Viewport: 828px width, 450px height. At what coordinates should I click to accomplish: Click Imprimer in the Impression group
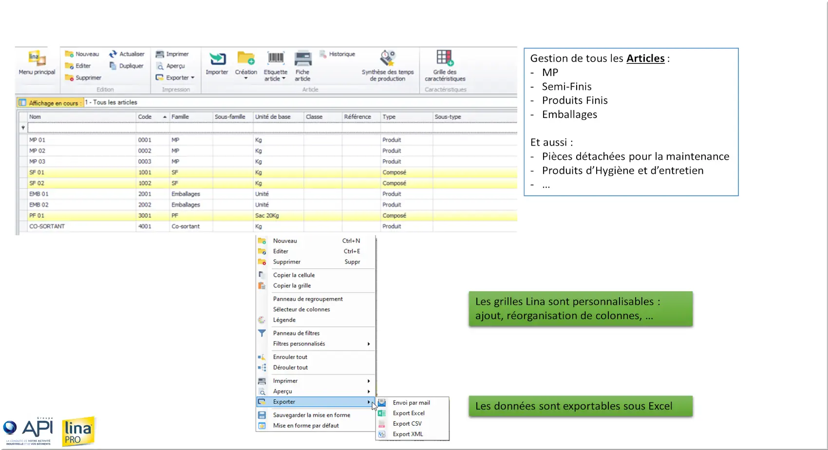172,54
